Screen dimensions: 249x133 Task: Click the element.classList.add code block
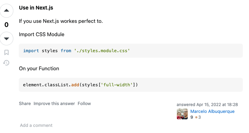(131, 85)
